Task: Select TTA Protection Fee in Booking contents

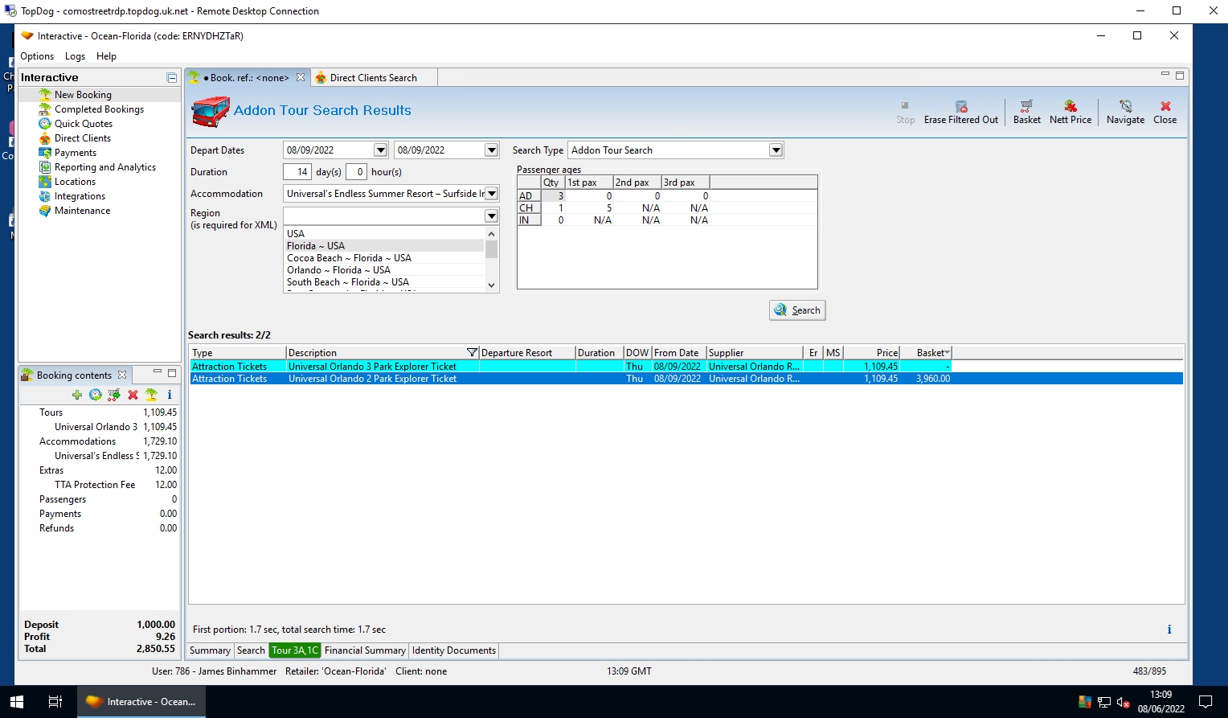Action: 95,485
